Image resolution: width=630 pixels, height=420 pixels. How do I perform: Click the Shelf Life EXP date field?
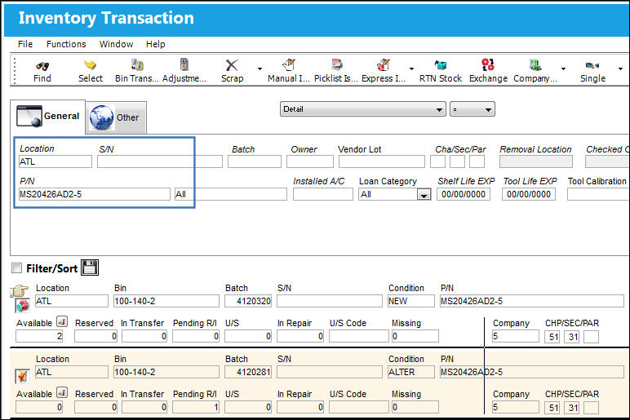pyautogui.click(x=464, y=194)
